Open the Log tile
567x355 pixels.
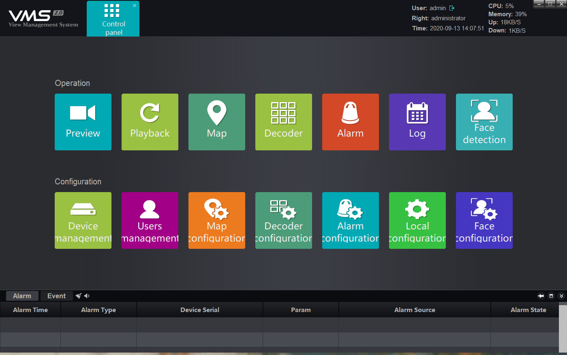click(x=417, y=122)
